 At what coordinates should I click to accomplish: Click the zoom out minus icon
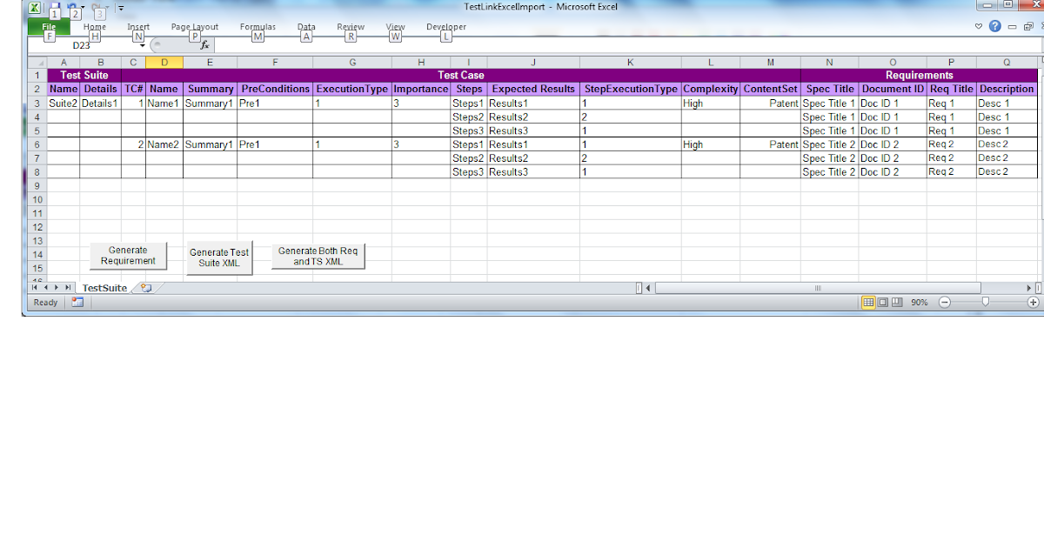[945, 302]
